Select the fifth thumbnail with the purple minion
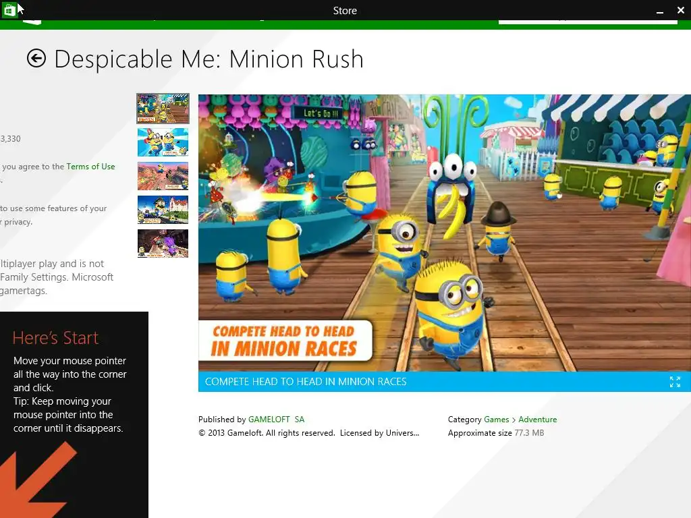 click(x=163, y=243)
